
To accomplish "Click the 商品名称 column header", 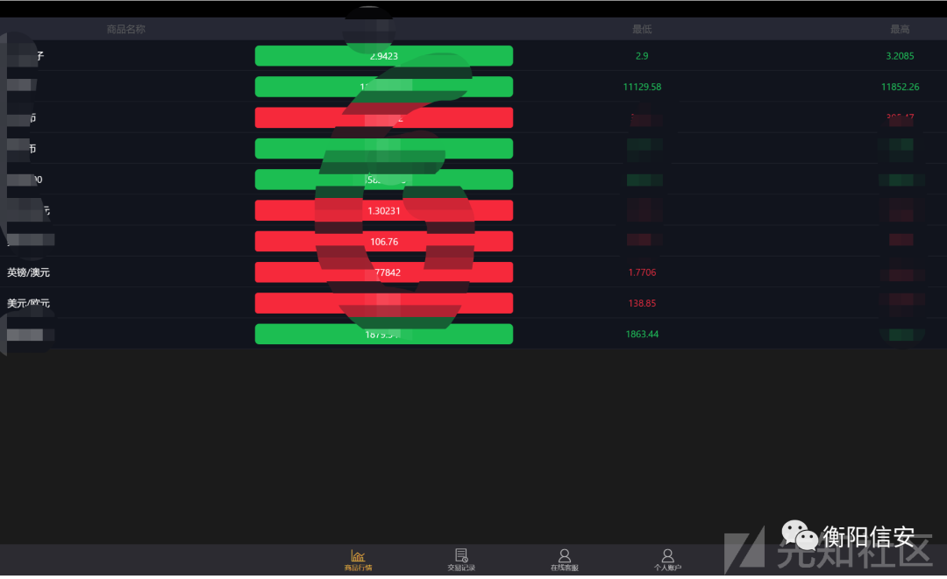I will [125, 29].
